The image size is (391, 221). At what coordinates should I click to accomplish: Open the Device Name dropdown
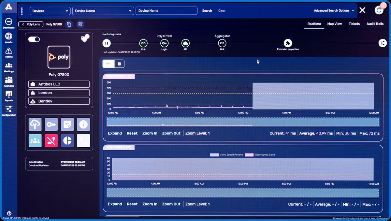[103, 11]
